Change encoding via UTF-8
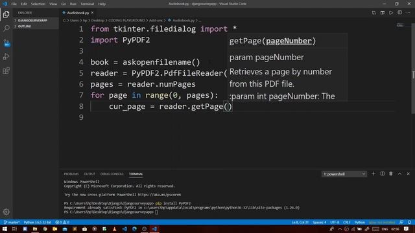Viewport: 415px width, 233px height. [335, 222]
